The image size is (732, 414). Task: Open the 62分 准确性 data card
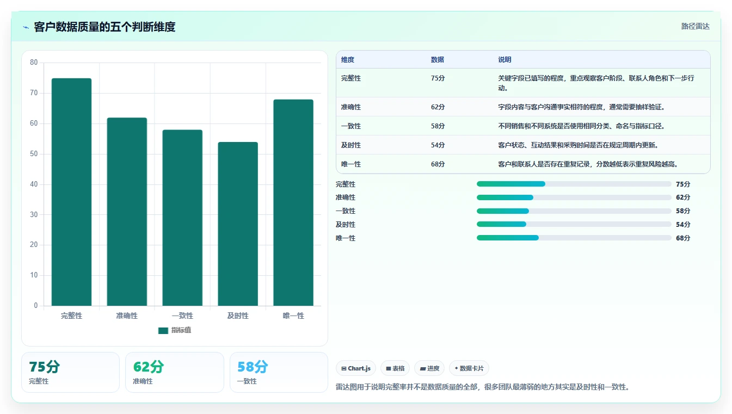175,372
